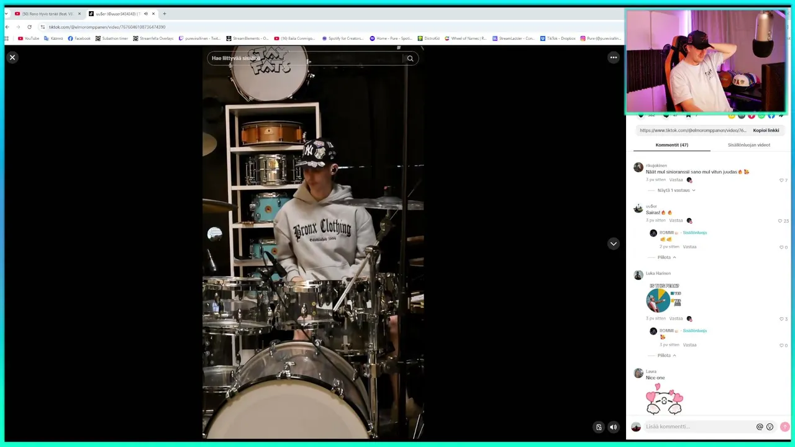Open the 'Wheel of Names' bookmark
This screenshot has height=447, width=795.
[466, 38]
